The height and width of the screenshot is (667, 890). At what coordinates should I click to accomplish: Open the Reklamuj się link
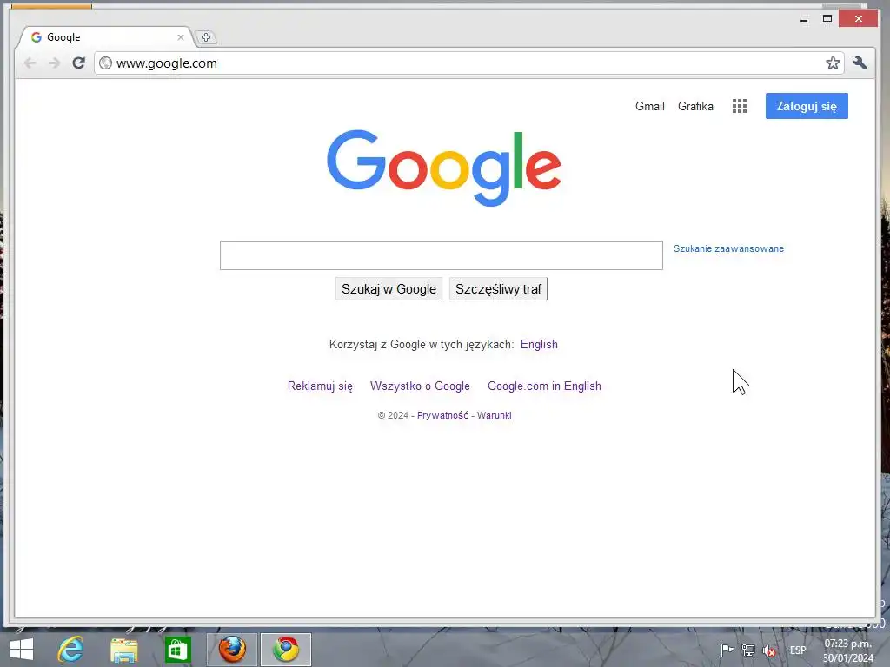click(320, 386)
